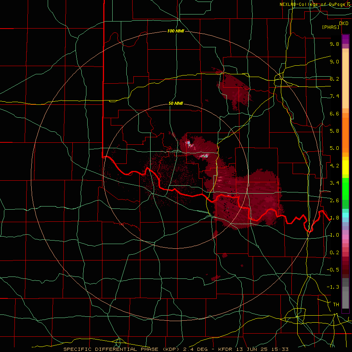The image size is (352, 352).
Task: Click the "100 NMI" range ring label
Action: pyautogui.click(x=176, y=31)
